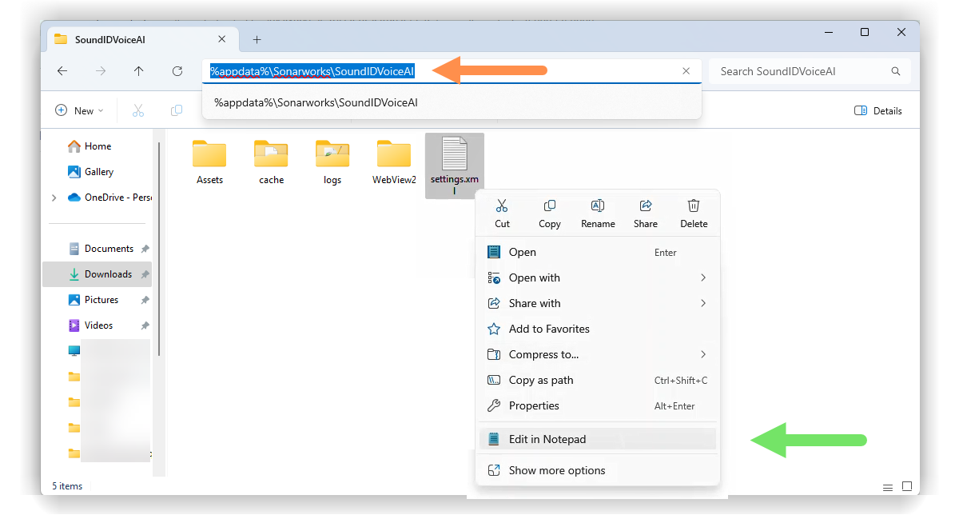Image resolution: width=959 pixels, height=531 pixels.
Task: Click the toolbar scissors Cut icon
Action: [138, 110]
